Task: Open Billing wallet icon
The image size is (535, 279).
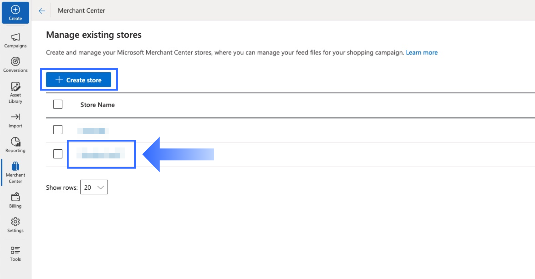Action: (15, 197)
